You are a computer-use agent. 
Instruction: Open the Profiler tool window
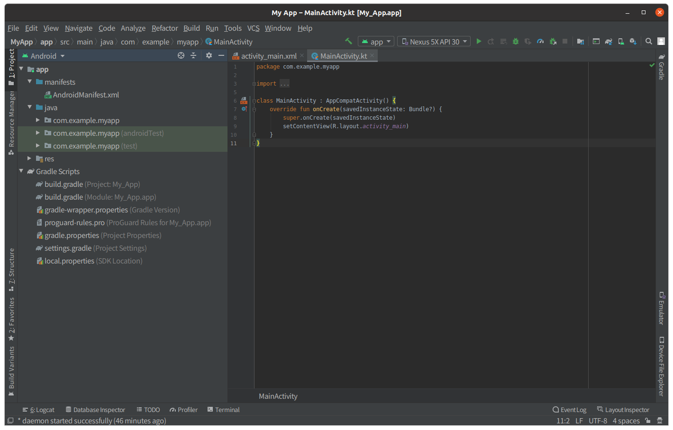(x=183, y=410)
